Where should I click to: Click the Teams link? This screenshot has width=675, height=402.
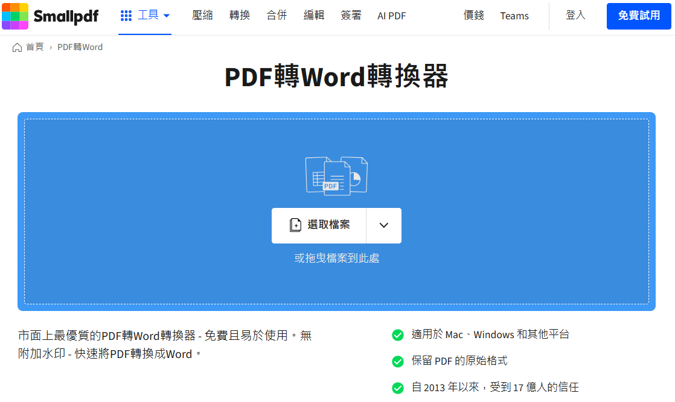click(x=514, y=16)
